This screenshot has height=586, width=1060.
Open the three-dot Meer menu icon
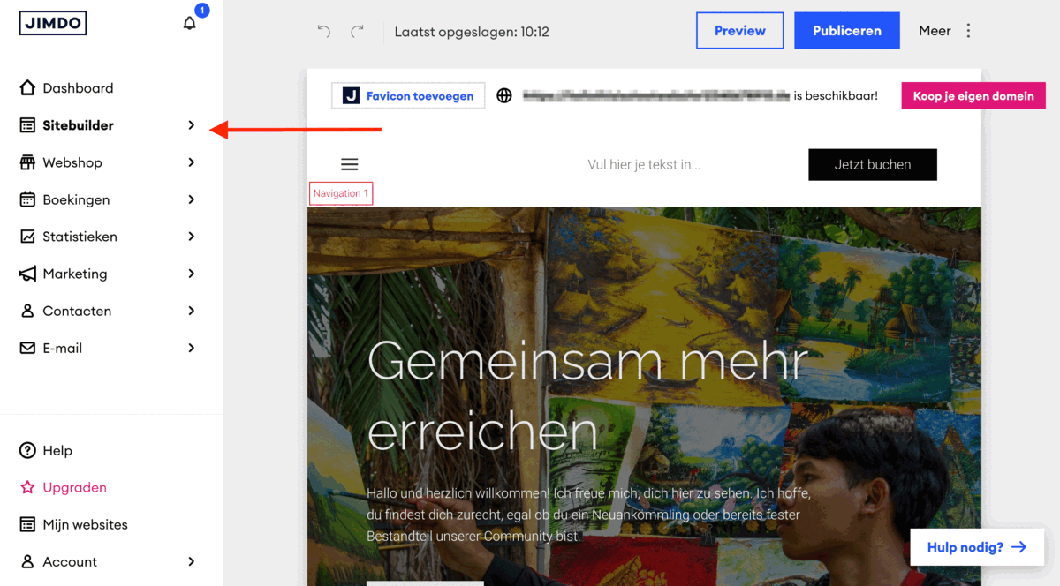pos(968,31)
